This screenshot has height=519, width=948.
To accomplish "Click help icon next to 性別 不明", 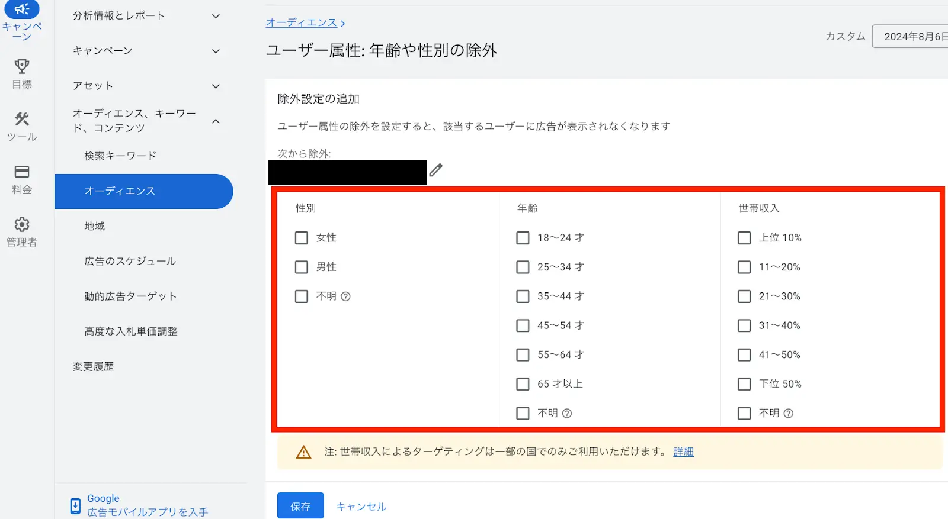I will point(345,296).
